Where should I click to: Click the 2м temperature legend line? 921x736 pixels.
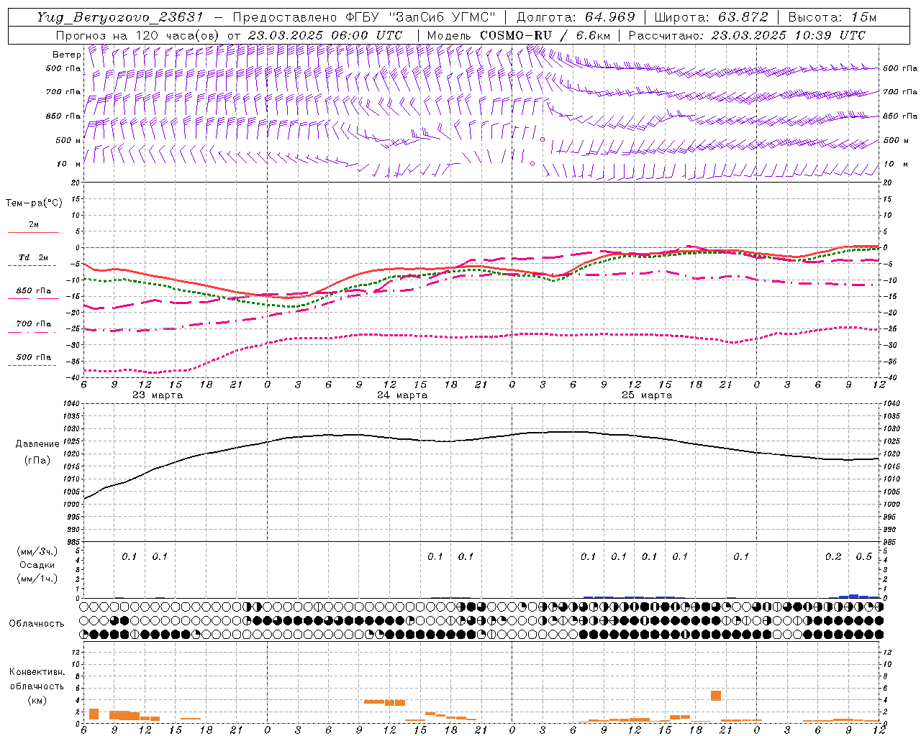[33, 231]
